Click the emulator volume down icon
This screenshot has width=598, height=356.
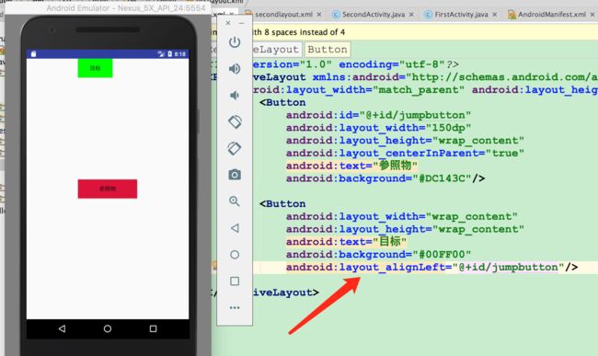235,96
